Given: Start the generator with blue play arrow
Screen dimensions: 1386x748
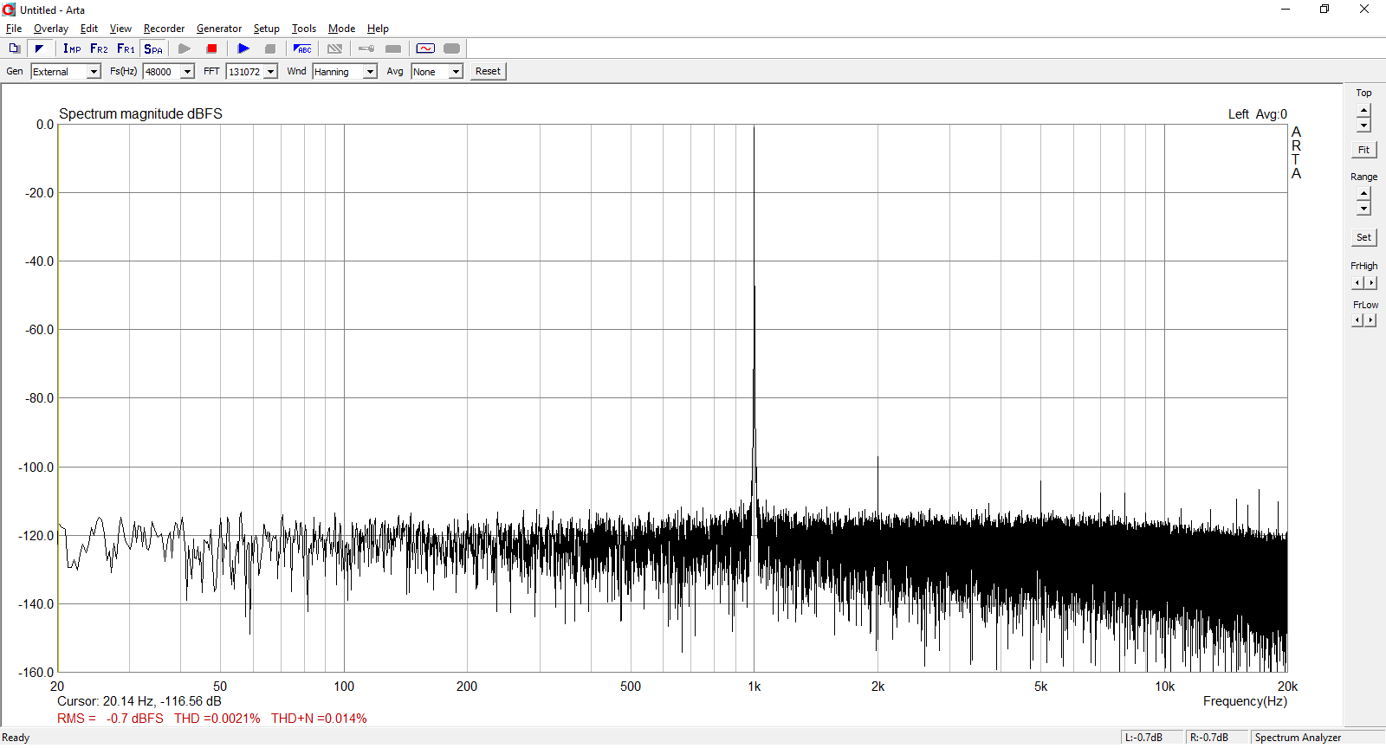Looking at the screenshot, I should 243,48.
